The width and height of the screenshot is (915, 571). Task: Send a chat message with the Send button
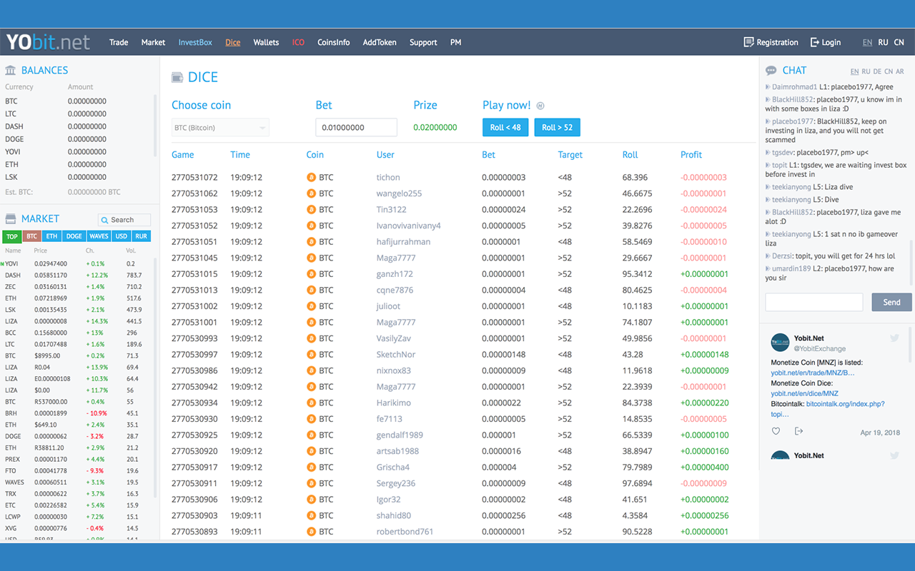pyautogui.click(x=891, y=302)
